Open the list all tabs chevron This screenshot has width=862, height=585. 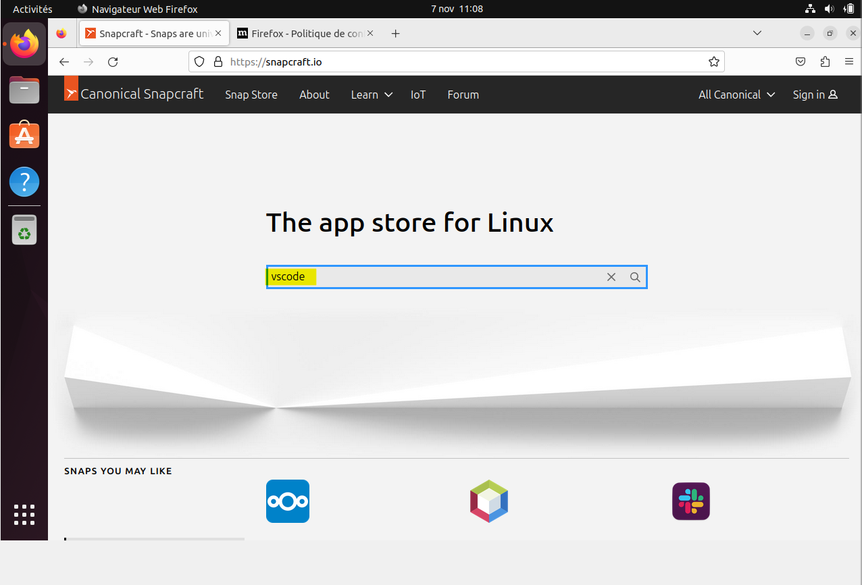point(757,33)
